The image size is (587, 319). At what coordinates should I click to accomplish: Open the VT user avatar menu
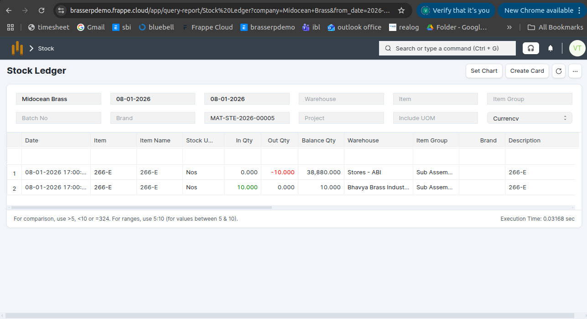pyautogui.click(x=577, y=48)
